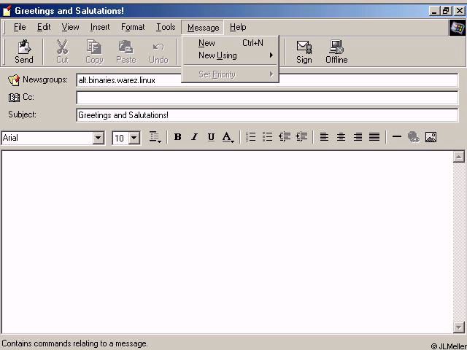Apply bulleted list formatting

pos(267,137)
